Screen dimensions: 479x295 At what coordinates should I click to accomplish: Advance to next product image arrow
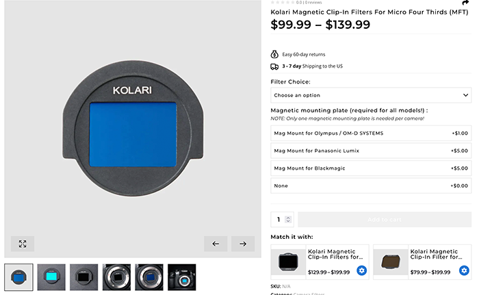point(242,244)
